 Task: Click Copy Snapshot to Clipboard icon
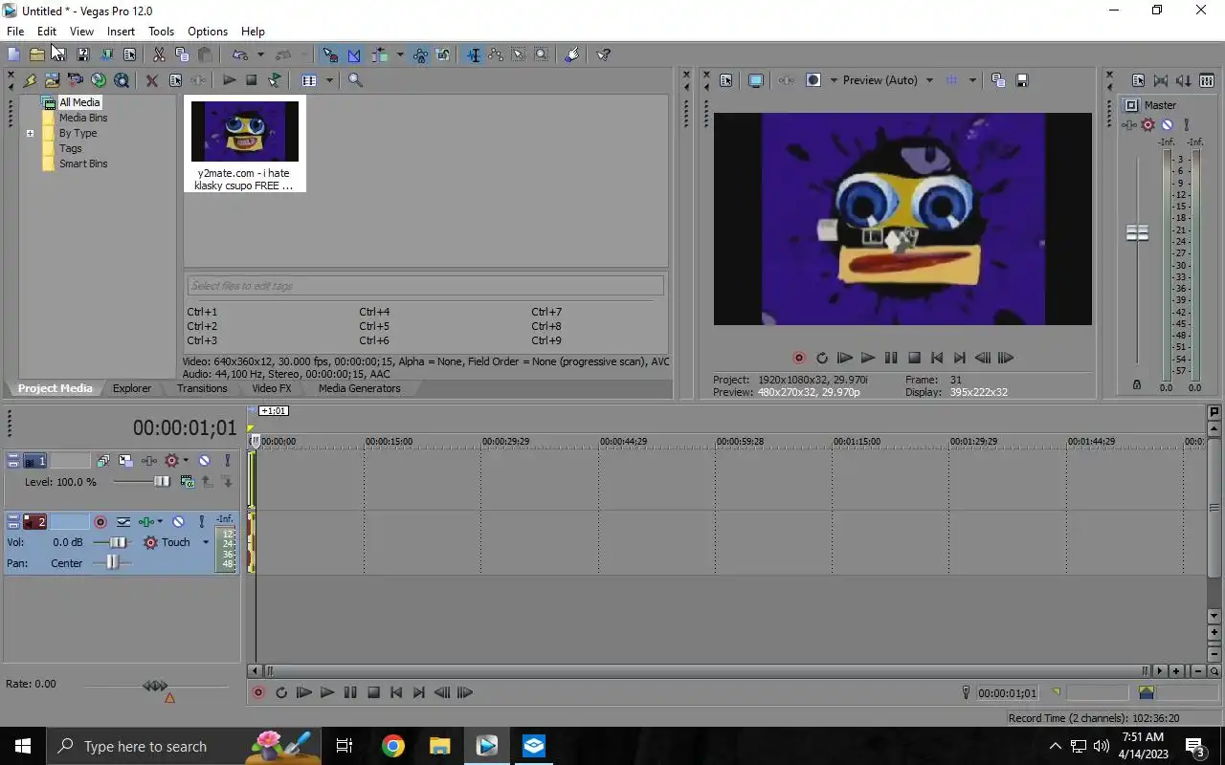coord(998,80)
